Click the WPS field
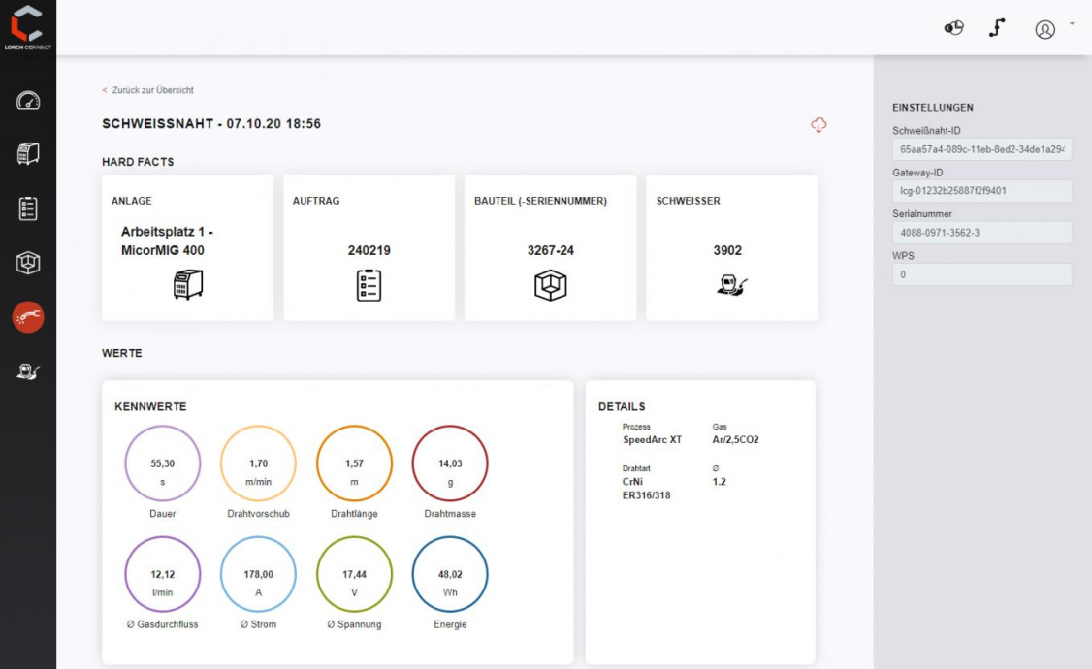The image size is (1092, 669). pos(981,274)
